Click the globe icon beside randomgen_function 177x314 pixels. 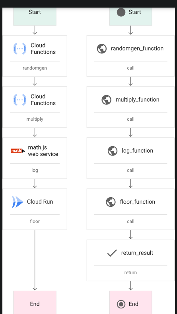[102, 49]
